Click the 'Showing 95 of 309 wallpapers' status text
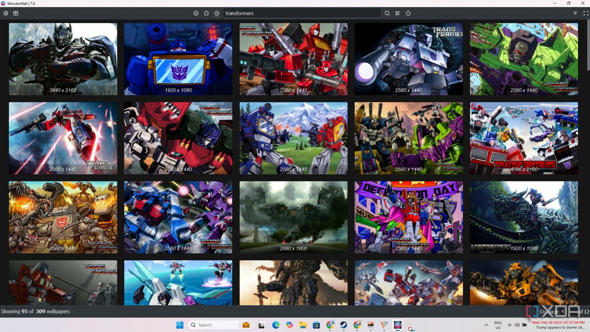 [35, 312]
